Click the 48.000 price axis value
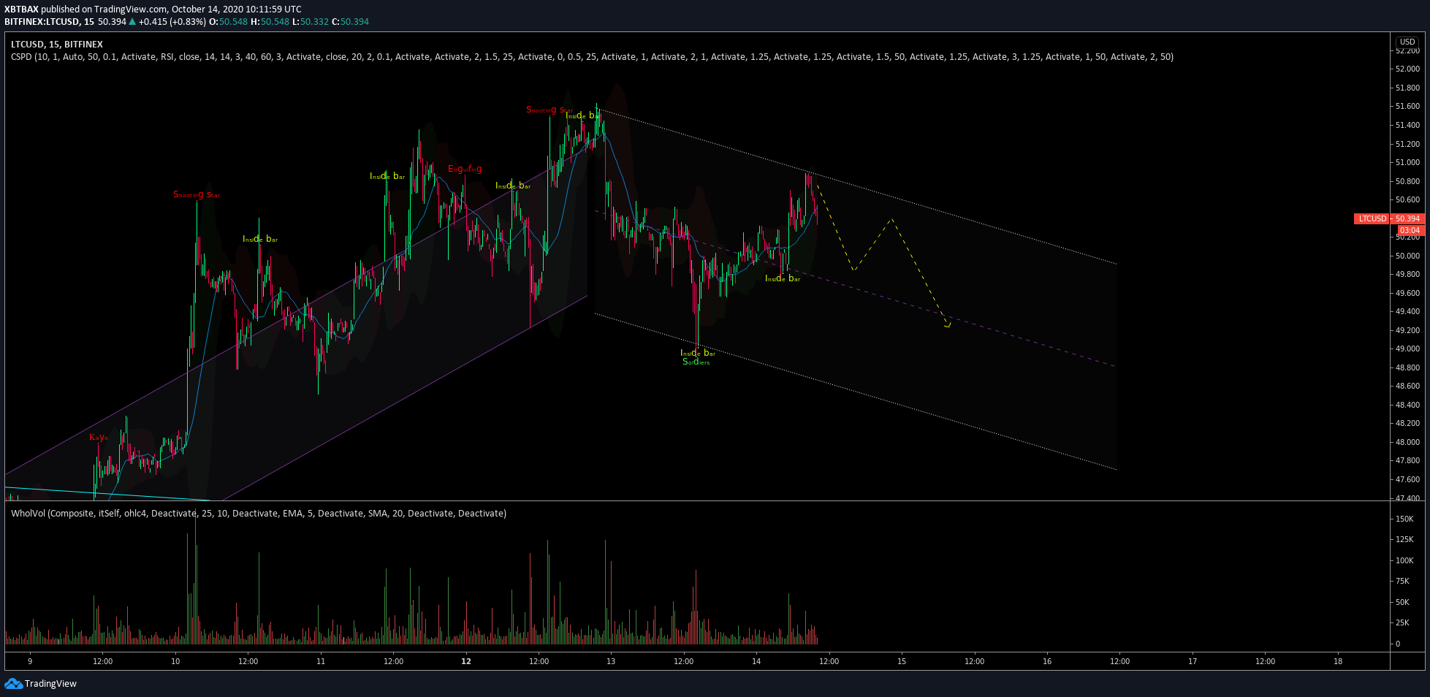The width and height of the screenshot is (1430, 697). pyautogui.click(x=1407, y=442)
